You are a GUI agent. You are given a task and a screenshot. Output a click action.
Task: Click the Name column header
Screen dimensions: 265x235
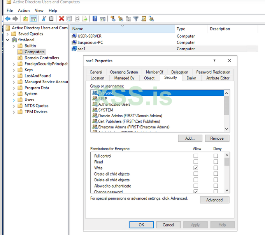[x=123, y=29]
